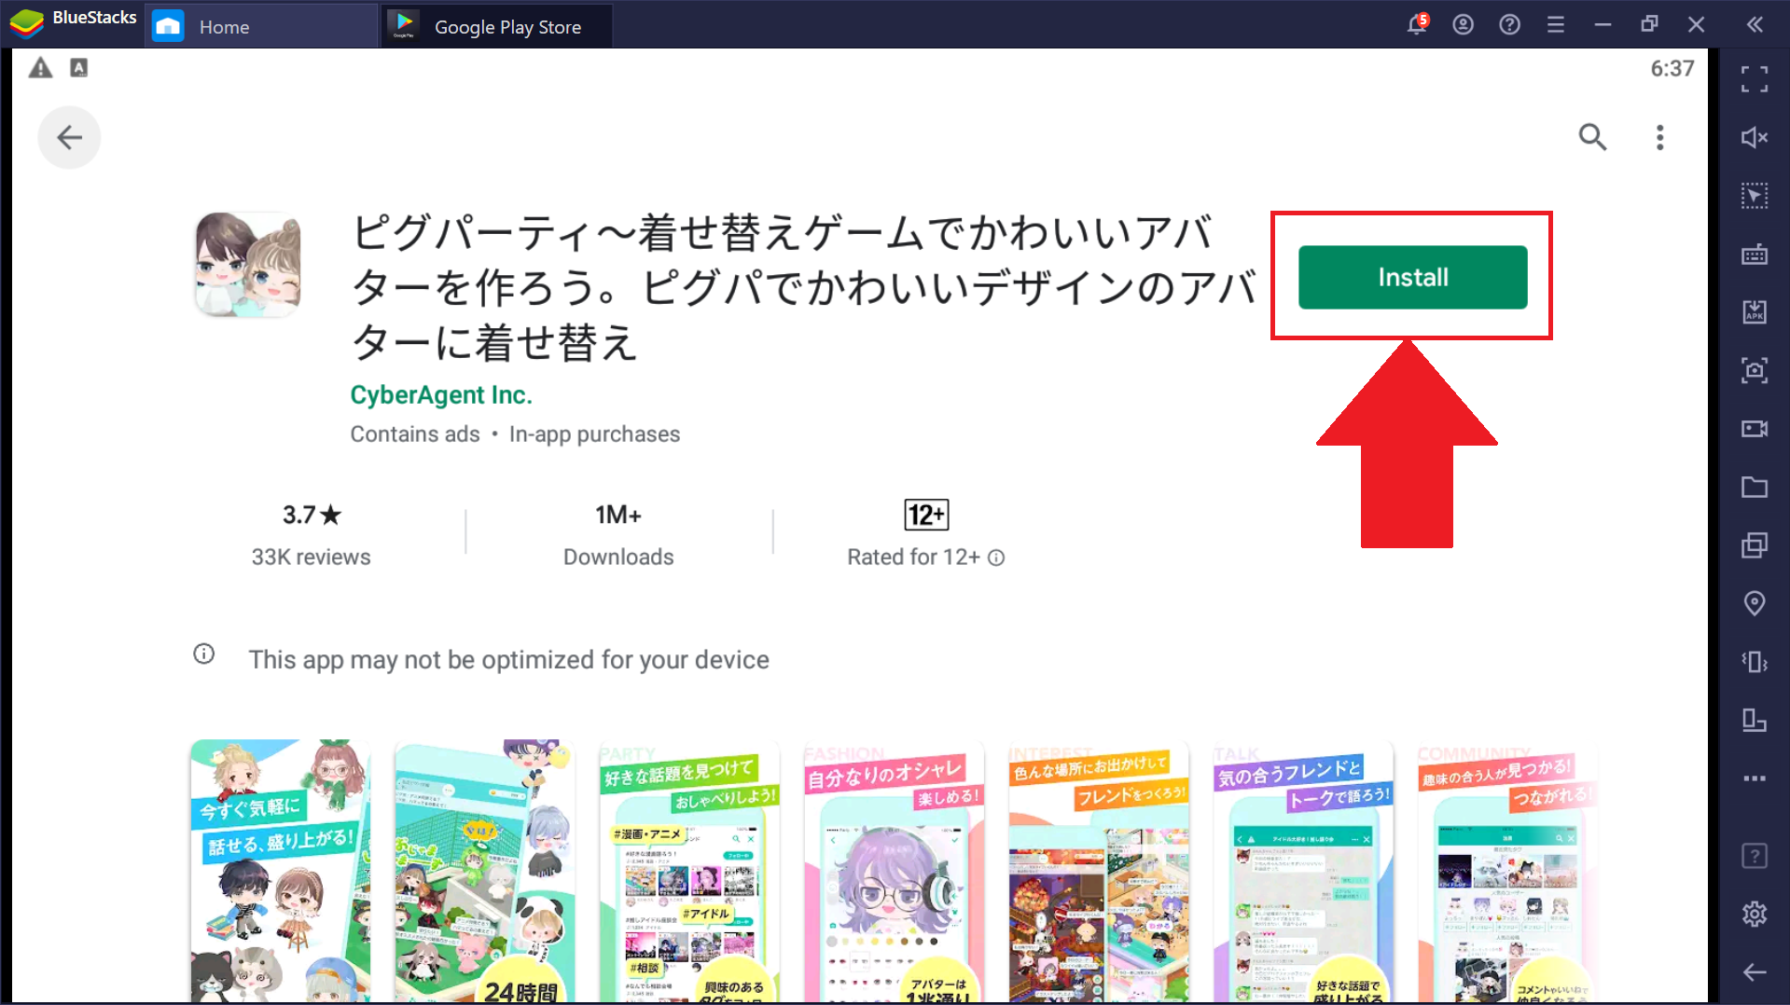The image size is (1790, 1005).
Task: Click the 1M+ Downloads stat
Action: 618,534
